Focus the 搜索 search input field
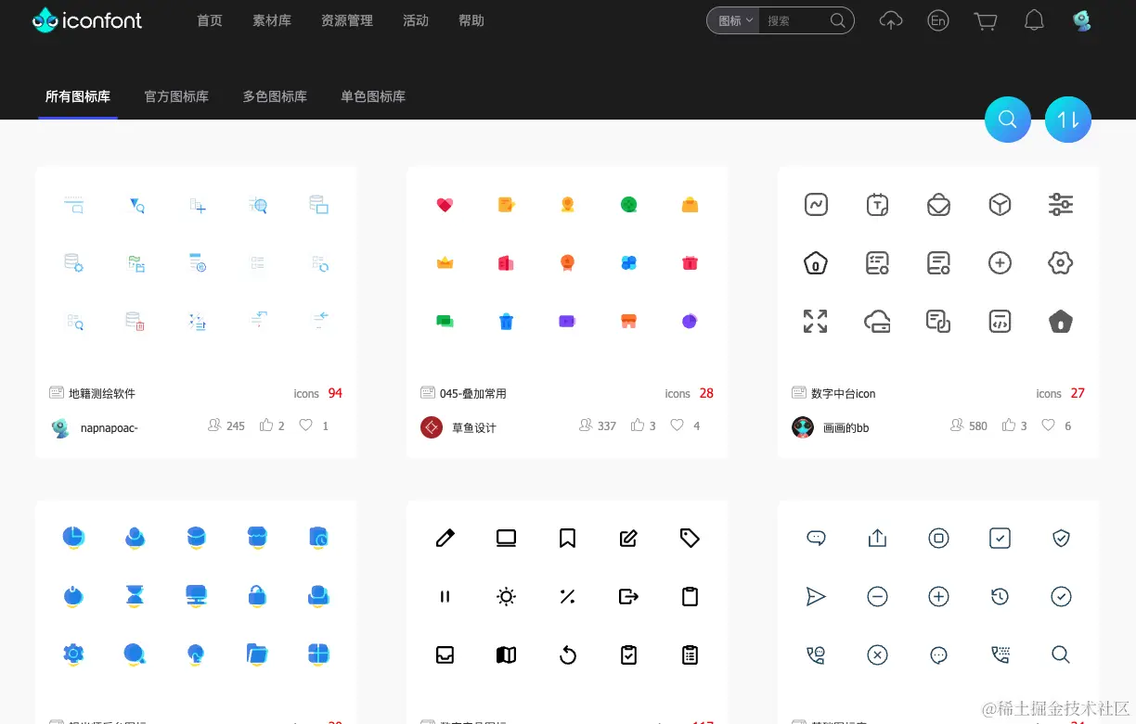This screenshot has width=1136, height=724. (794, 20)
